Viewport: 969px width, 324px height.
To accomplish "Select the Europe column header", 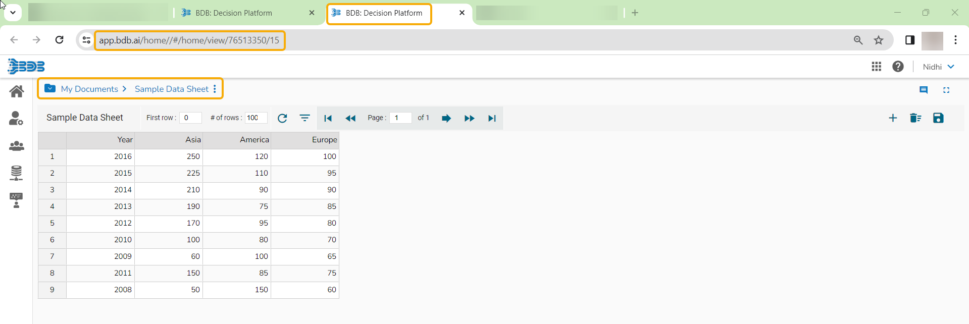I will pyautogui.click(x=305, y=140).
